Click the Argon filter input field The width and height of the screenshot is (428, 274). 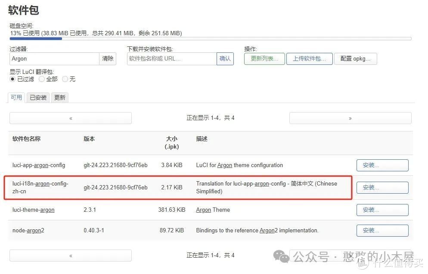(54, 58)
